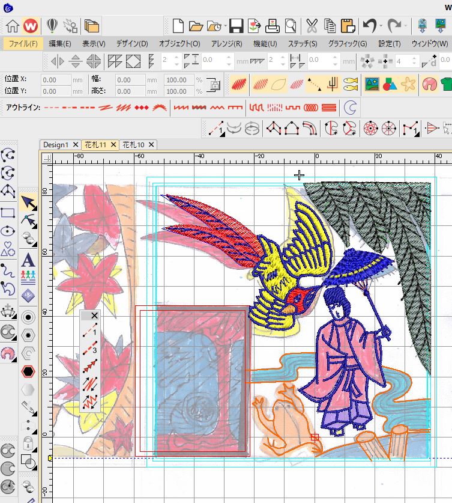
Task: Click the 高さ height value field
Action: click(130, 91)
